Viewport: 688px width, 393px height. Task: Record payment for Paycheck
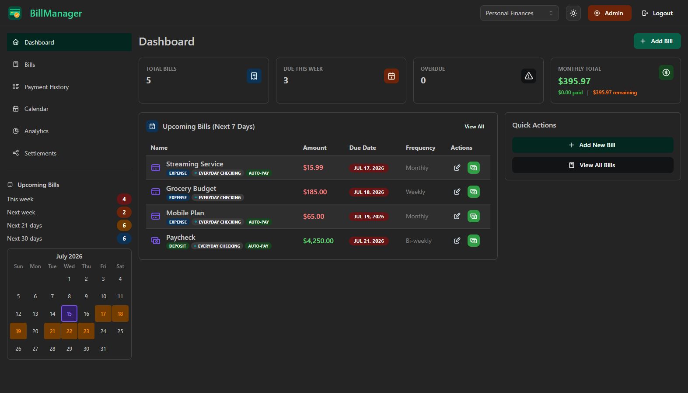click(x=474, y=241)
